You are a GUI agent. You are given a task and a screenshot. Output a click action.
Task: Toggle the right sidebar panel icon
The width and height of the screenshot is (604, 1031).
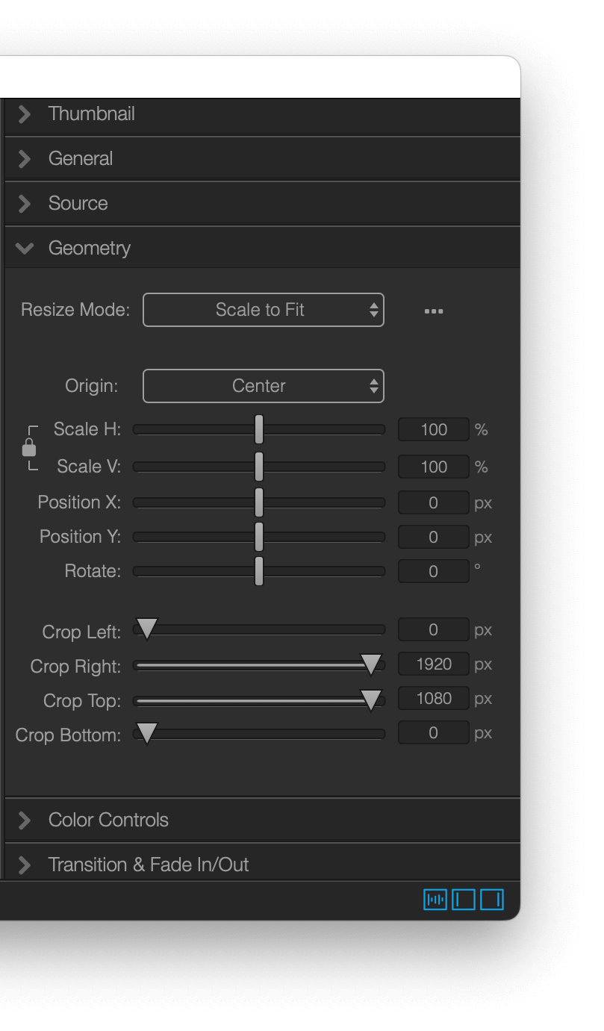(x=491, y=900)
